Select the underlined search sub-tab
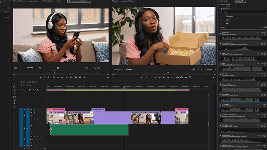The width and height of the screenshot is (267, 150). [x=228, y=5]
